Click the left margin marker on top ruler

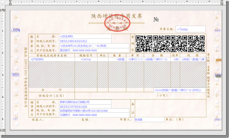pos(10,2)
